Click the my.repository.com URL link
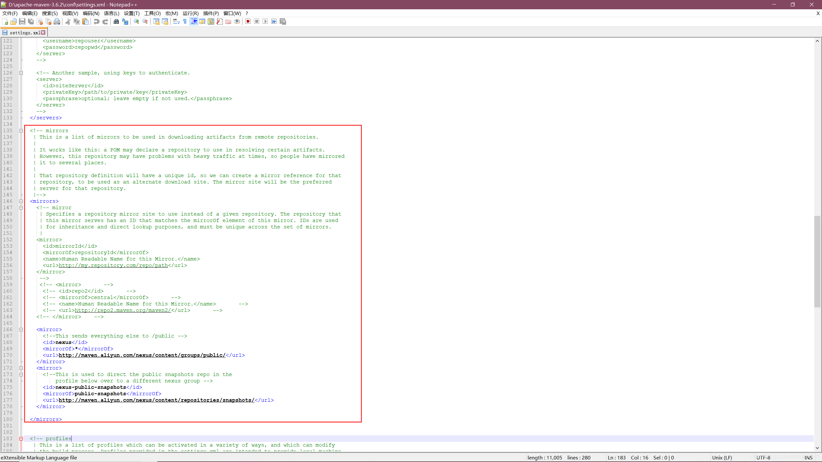The width and height of the screenshot is (822, 462). coord(113,265)
